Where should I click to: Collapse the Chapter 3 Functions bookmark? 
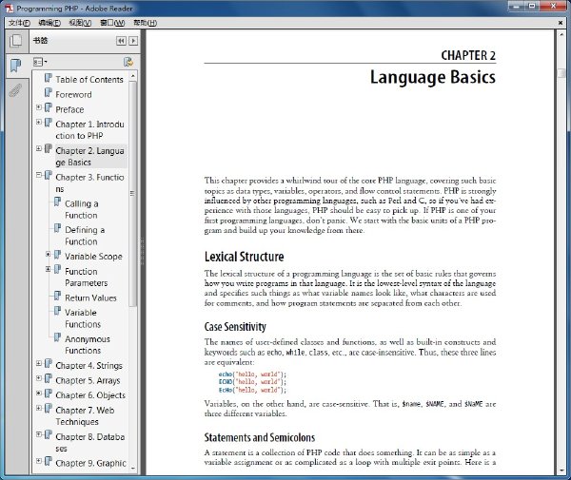(39, 175)
